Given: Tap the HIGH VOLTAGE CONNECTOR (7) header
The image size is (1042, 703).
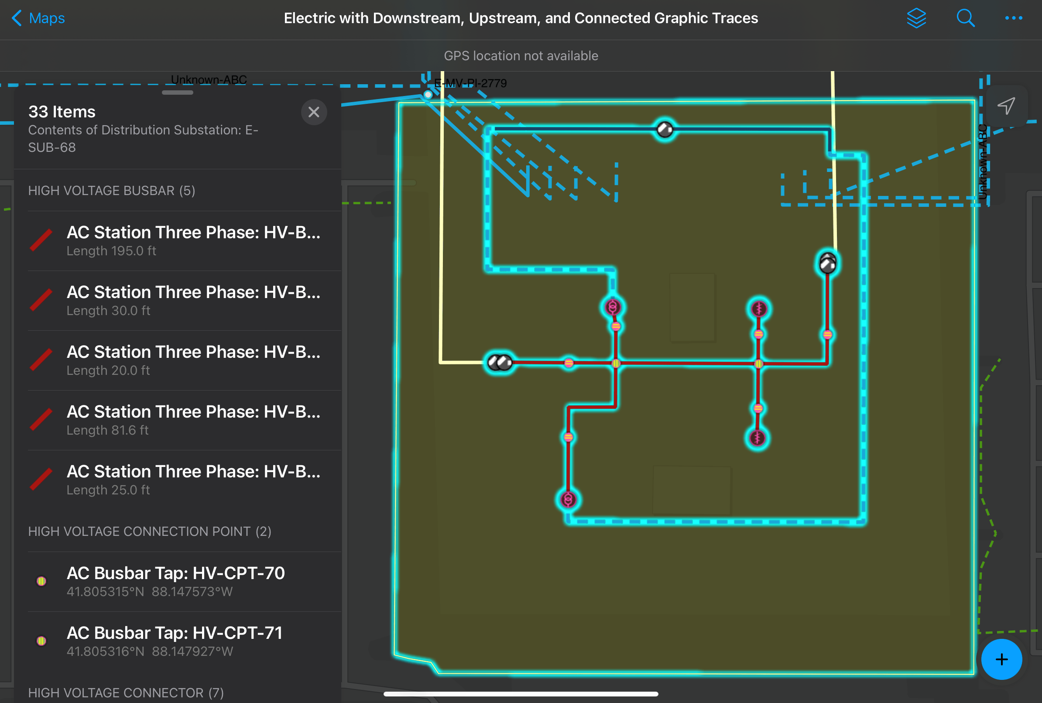Looking at the screenshot, I should tap(126, 692).
